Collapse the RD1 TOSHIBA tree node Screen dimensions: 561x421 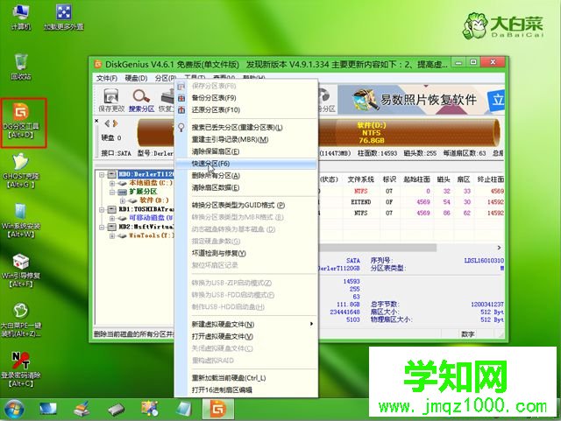point(102,209)
